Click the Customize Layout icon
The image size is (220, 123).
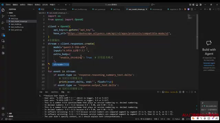click(x=190, y=4)
